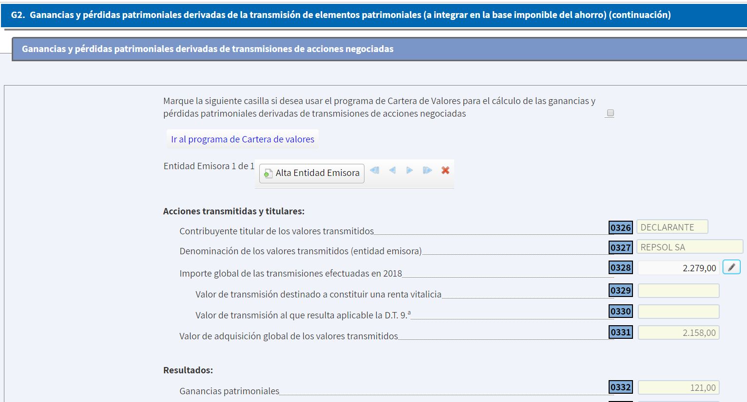Click the 2.158,00 acquisition value field

click(678, 332)
